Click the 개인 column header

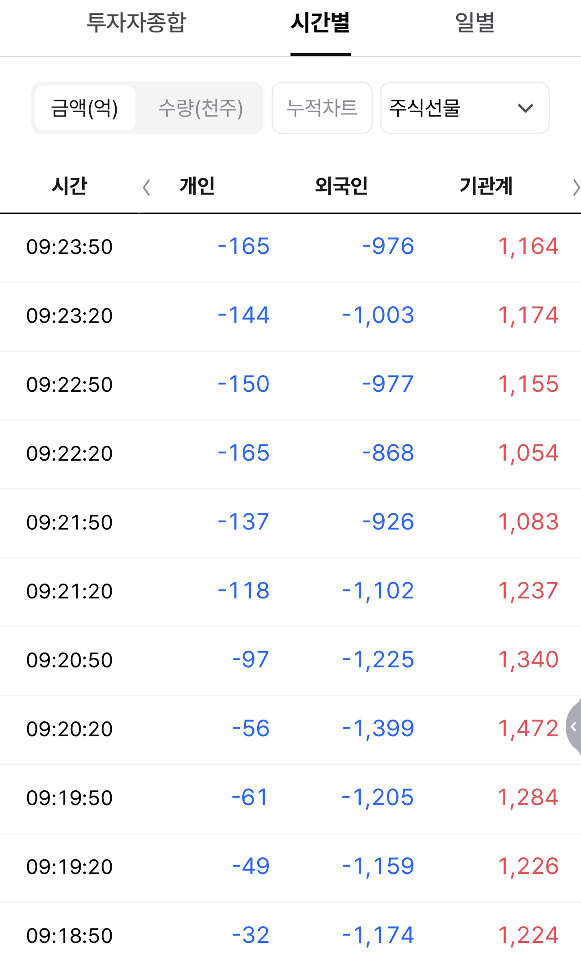click(197, 186)
